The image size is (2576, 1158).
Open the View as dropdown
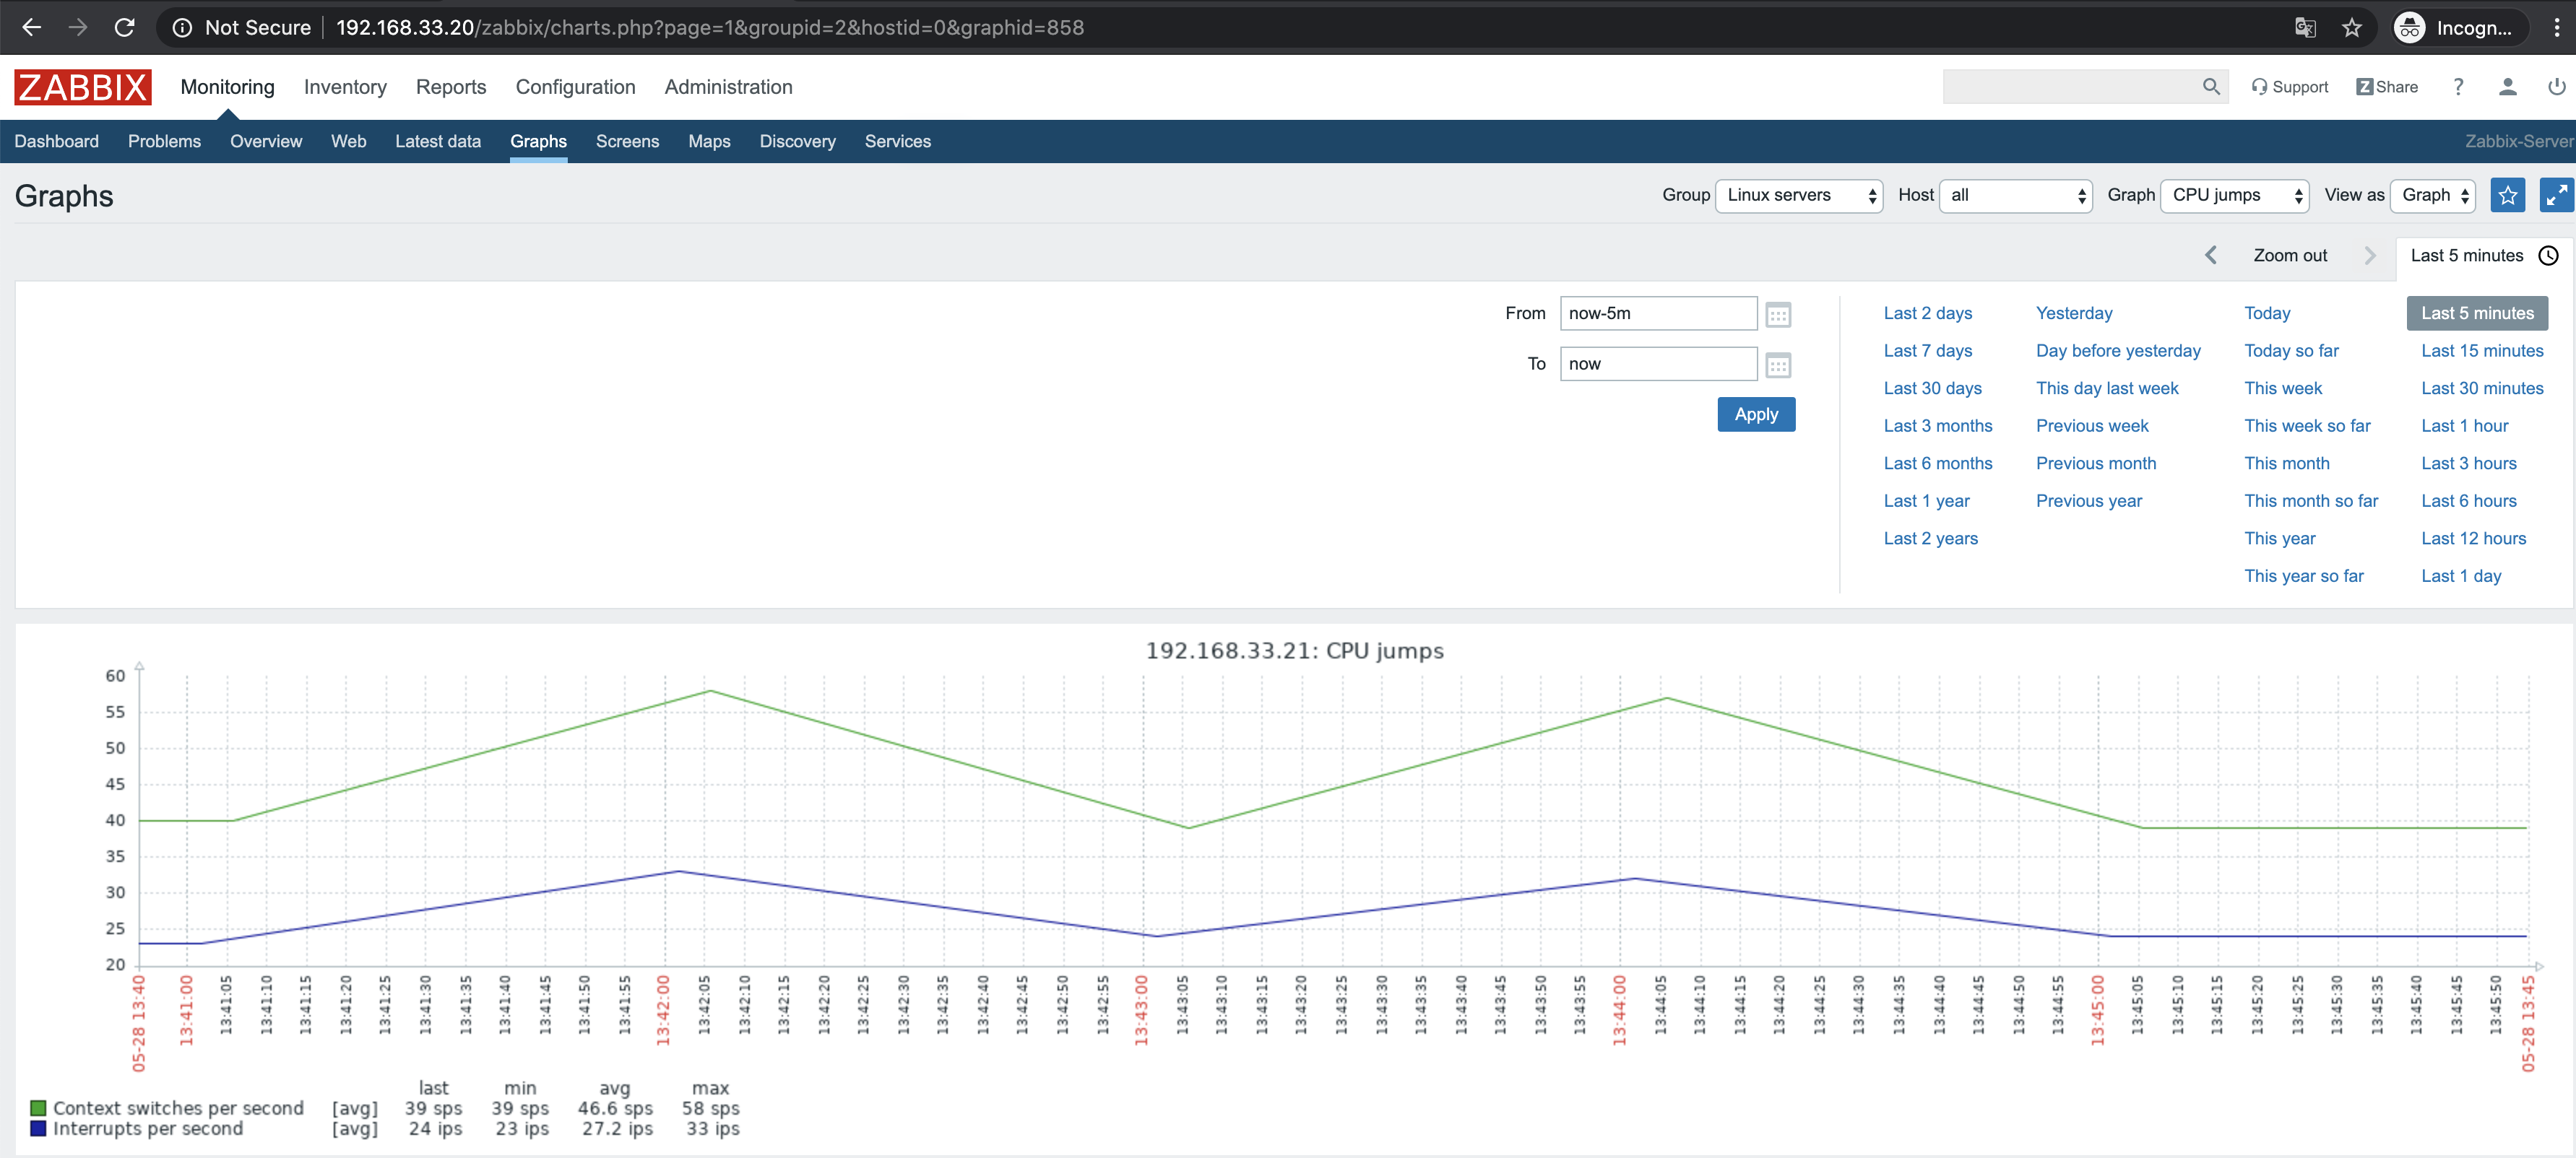pos(2432,196)
